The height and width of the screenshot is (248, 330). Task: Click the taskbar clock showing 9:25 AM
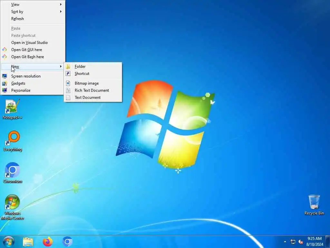pyautogui.click(x=315, y=242)
